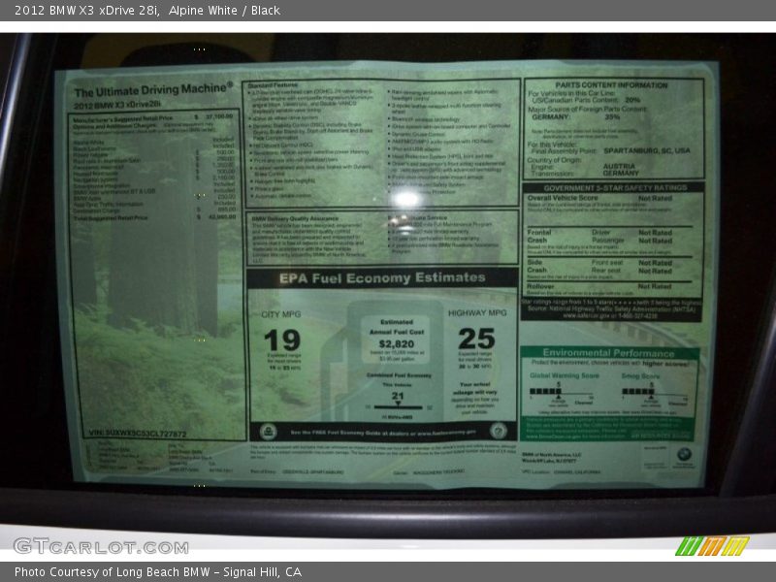Click the annual fuel cost '$2,820'
776x582 pixels.
pos(396,344)
